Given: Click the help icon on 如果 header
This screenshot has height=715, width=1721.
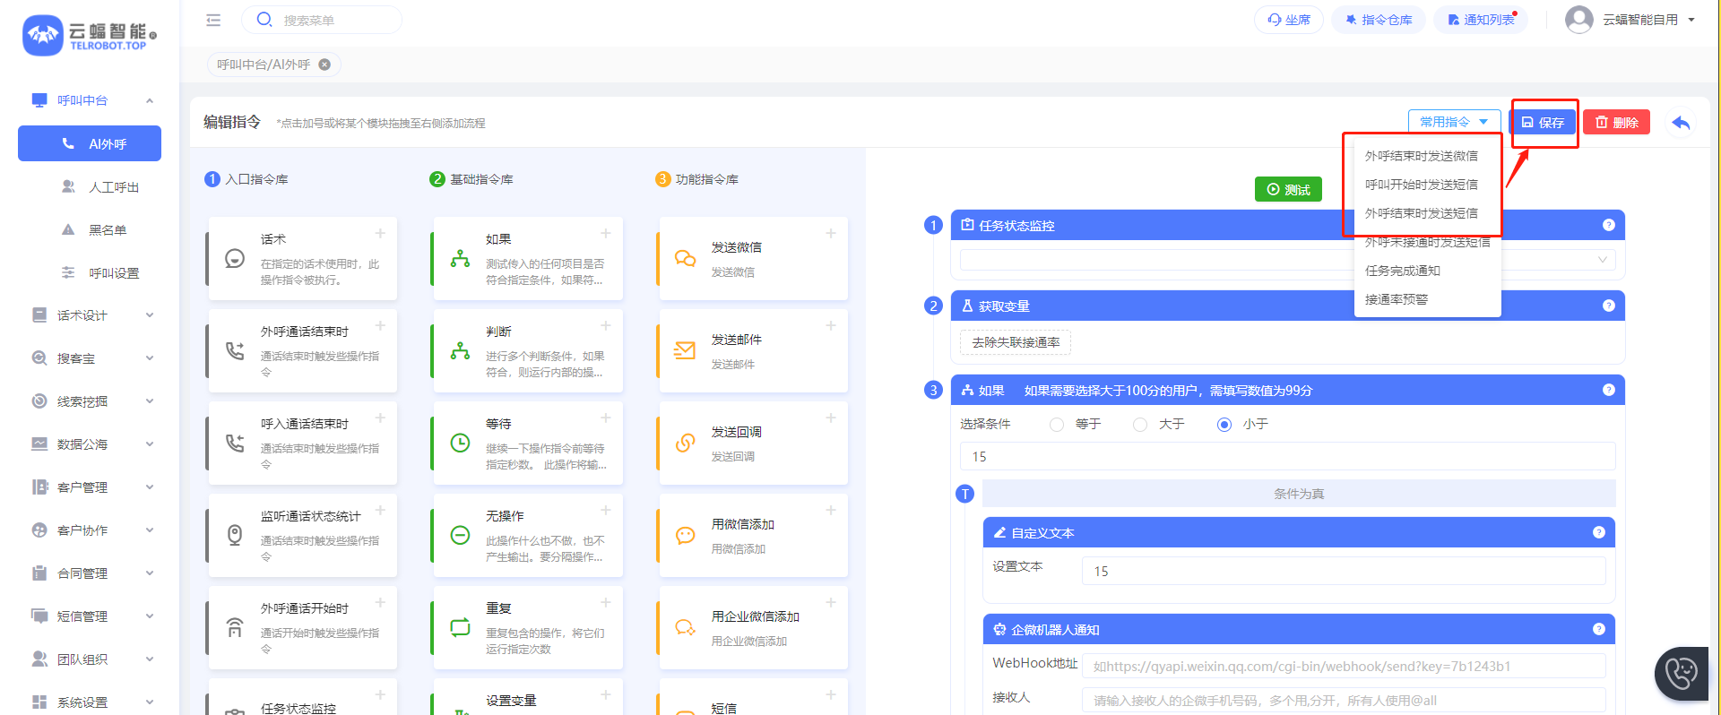Looking at the screenshot, I should [x=1609, y=390].
